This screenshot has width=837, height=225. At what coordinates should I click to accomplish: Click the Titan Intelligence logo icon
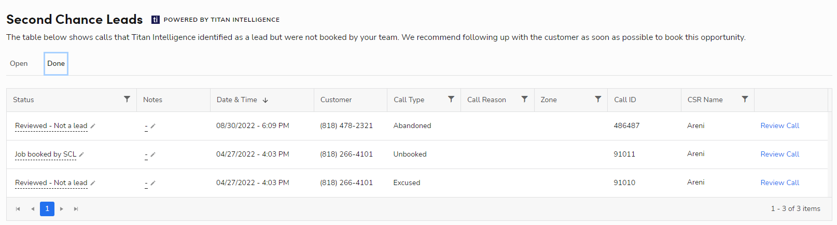point(155,20)
